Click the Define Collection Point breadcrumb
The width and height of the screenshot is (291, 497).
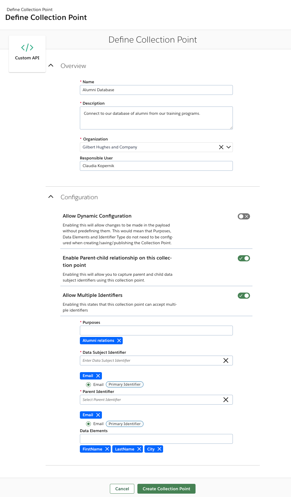pyautogui.click(x=29, y=9)
